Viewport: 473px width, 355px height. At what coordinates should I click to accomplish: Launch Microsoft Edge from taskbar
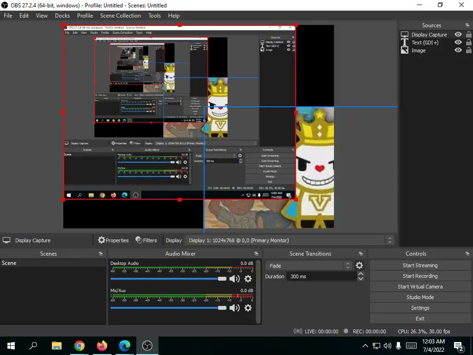(x=125, y=346)
